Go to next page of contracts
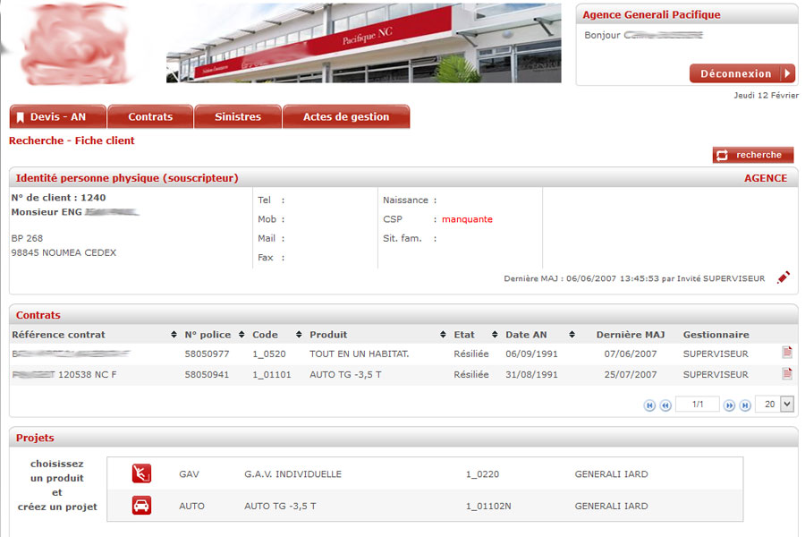 [729, 405]
